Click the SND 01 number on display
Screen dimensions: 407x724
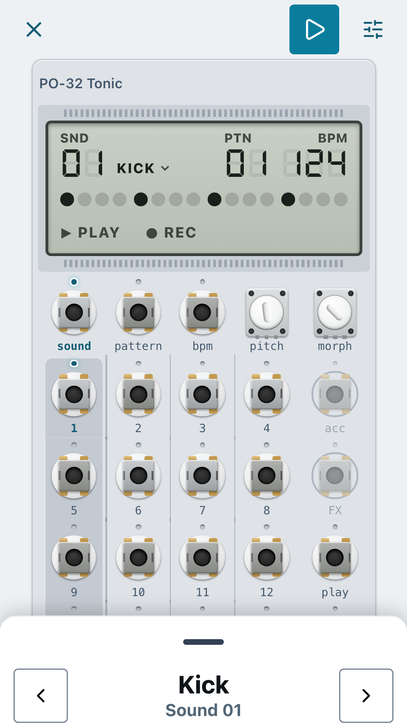pyautogui.click(x=83, y=163)
